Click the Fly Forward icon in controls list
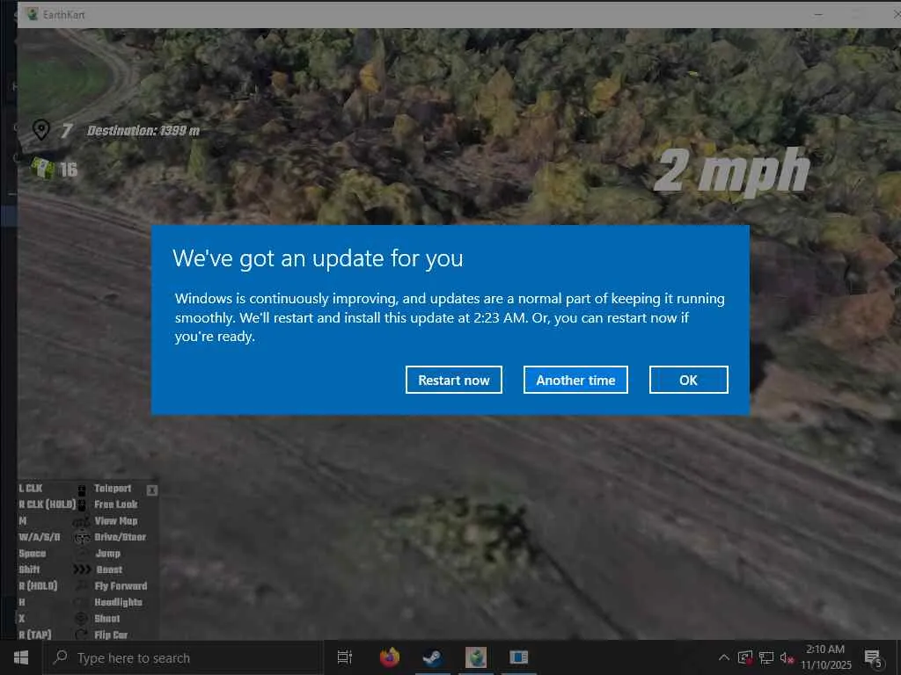901x675 pixels. tap(82, 586)
